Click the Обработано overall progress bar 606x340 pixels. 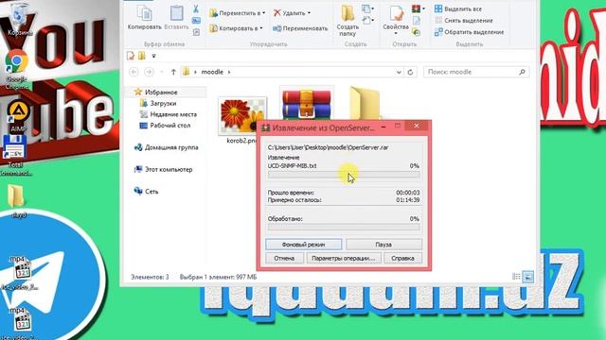(x=344, y=227)
